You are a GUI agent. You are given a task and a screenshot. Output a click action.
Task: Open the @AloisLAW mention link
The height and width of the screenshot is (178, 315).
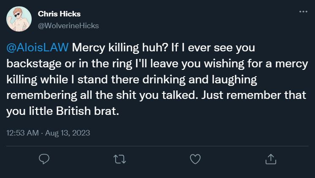37,47
